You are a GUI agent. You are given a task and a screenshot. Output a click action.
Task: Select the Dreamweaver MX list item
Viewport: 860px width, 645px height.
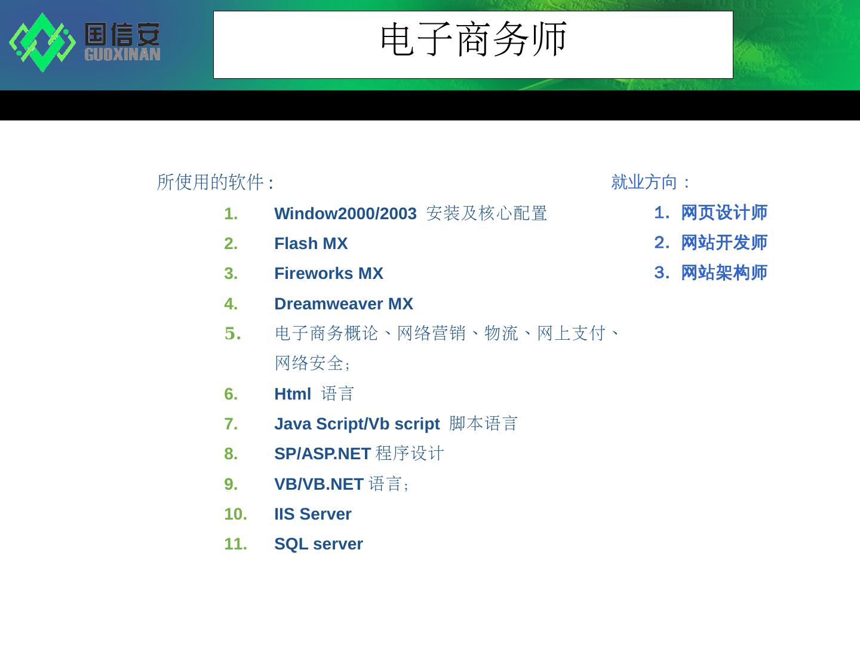343,304
